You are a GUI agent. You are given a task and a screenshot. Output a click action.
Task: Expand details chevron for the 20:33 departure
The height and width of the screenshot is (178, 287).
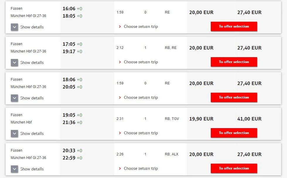pos(14,169)
